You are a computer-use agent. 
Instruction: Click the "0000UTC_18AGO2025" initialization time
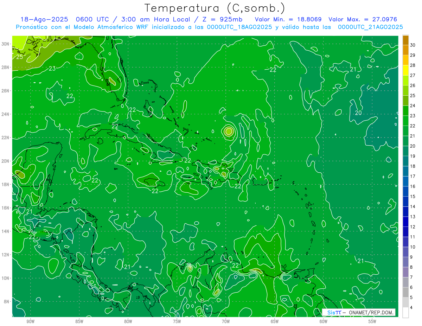point(240,27)
